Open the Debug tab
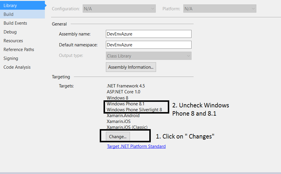The width and height of the screenshot is (281, 174). point(10,32)
